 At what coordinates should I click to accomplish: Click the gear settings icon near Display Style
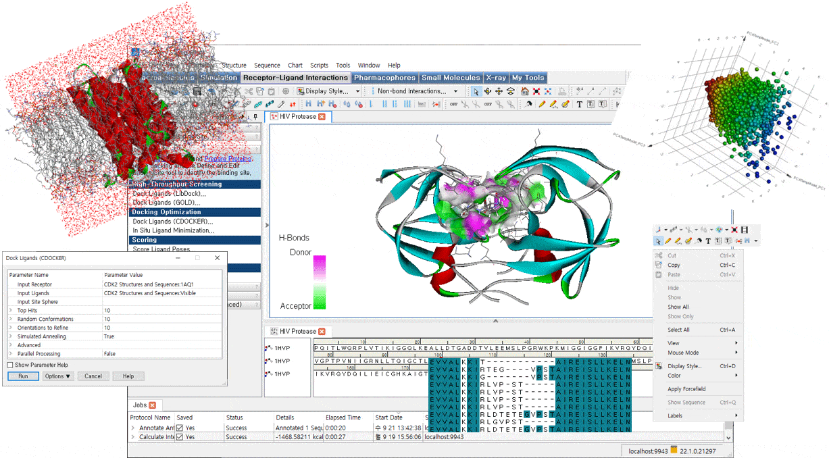pyautogui.click(x=286, y=91)
